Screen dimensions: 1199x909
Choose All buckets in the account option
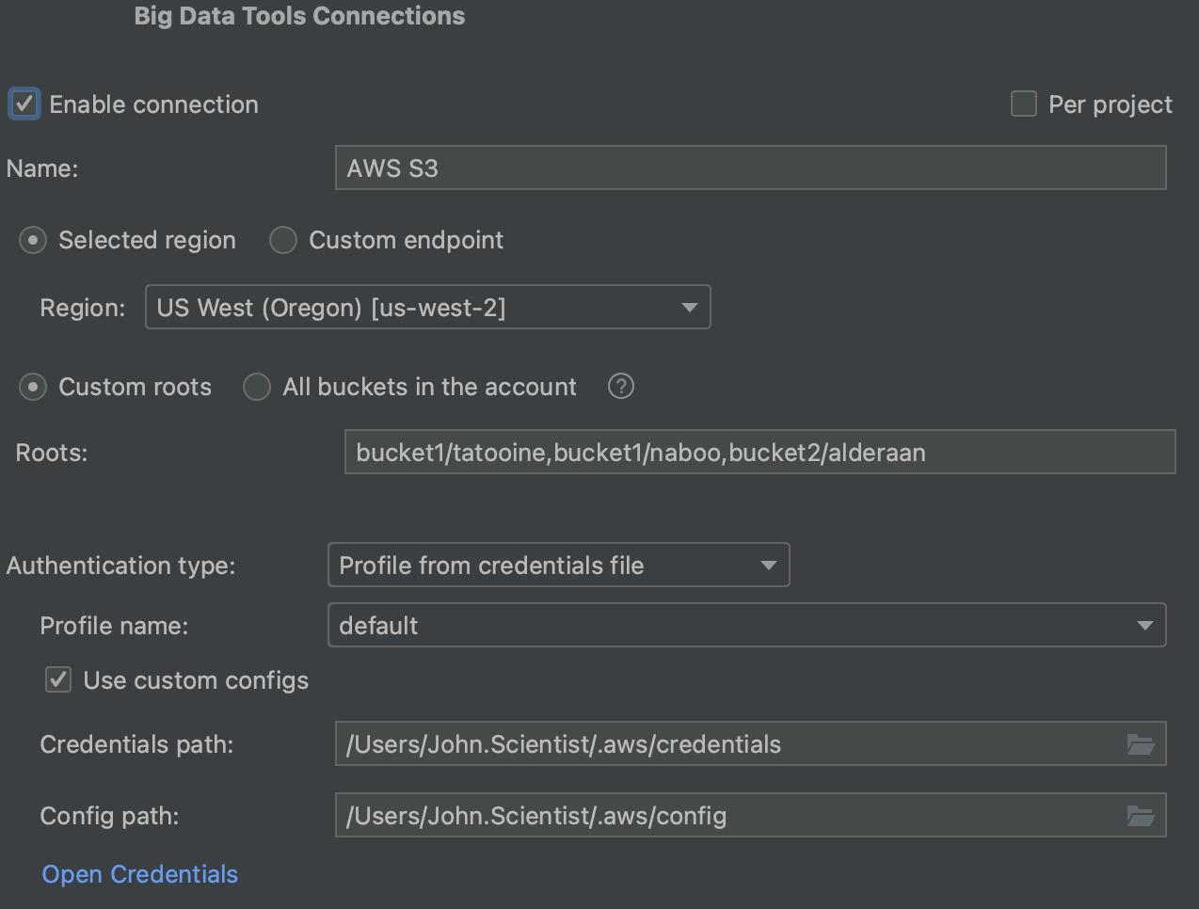point(257,387)
